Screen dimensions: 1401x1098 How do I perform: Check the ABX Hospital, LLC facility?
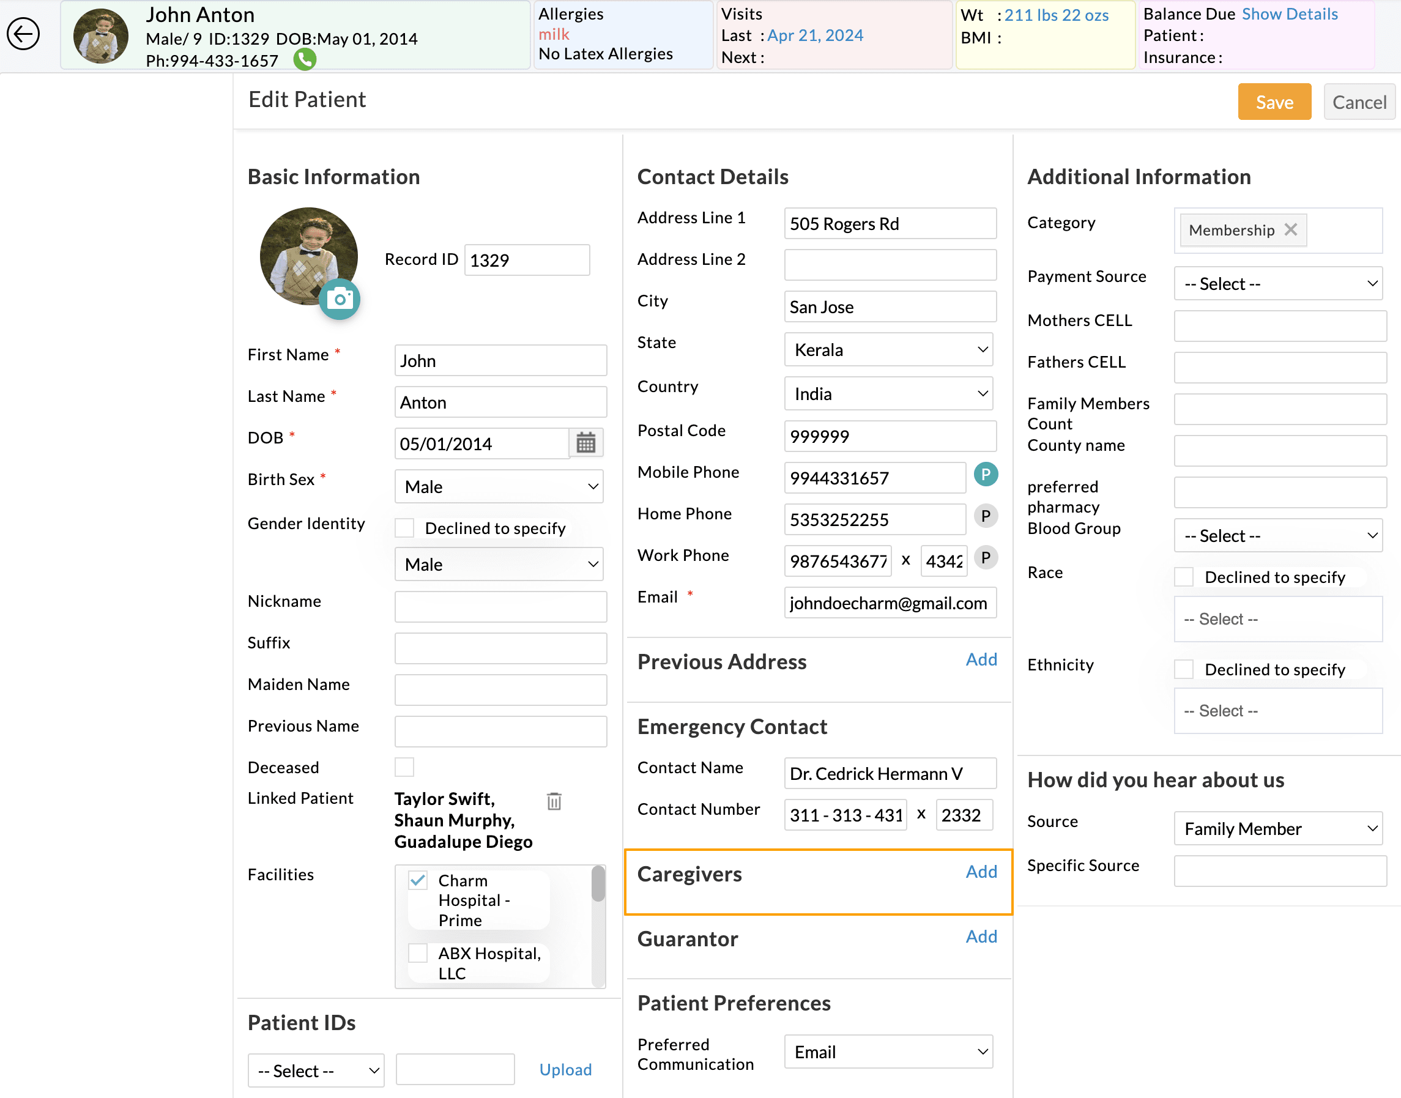(417, 954)
